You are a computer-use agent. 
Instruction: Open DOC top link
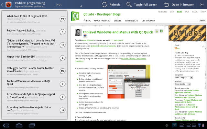click(187, 12)
